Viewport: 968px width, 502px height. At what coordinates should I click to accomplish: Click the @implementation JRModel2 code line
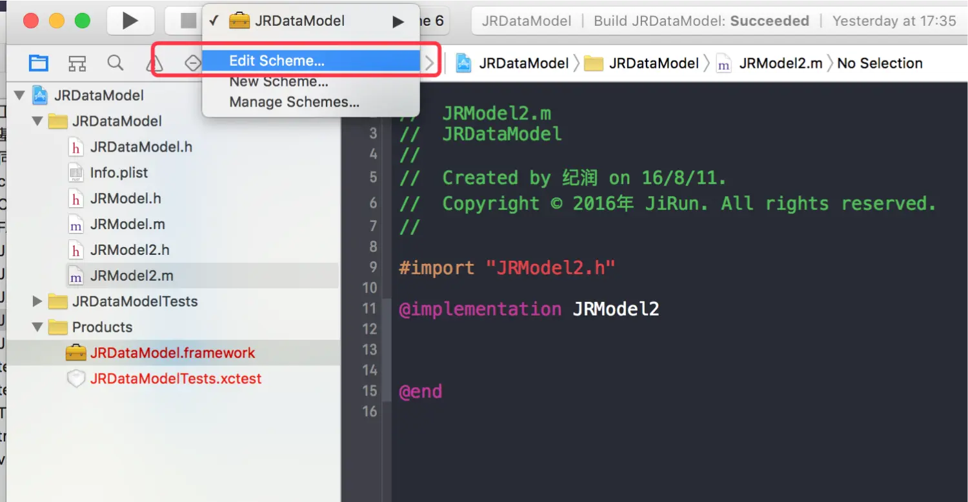[x=529, y=309]
